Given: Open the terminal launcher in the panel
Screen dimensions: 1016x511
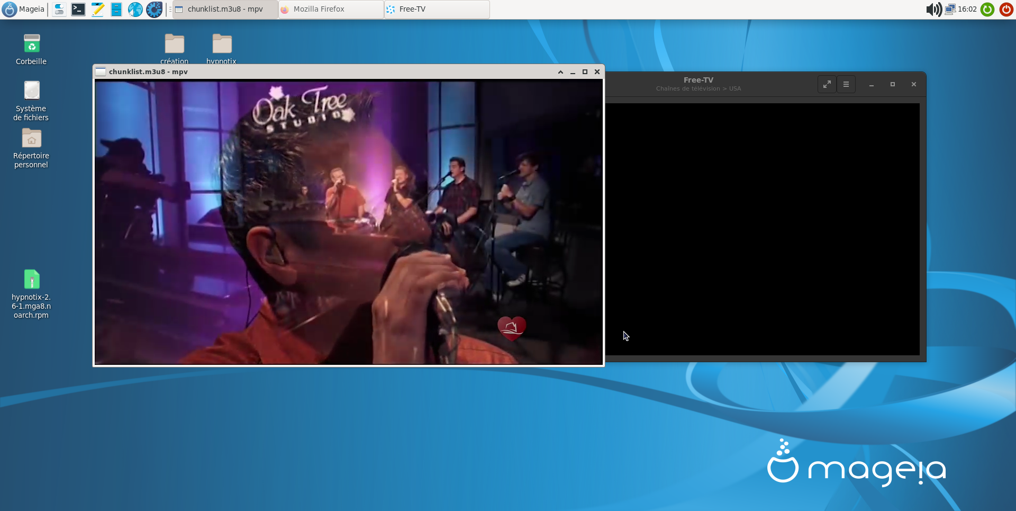Looking at the screenshot, I should (x=78, y=9).
